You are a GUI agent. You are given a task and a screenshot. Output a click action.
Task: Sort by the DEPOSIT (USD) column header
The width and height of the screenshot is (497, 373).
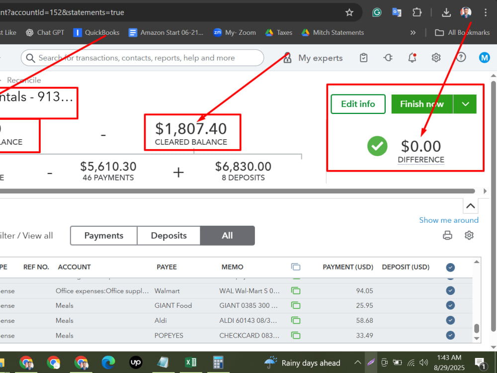coord(406,267)
